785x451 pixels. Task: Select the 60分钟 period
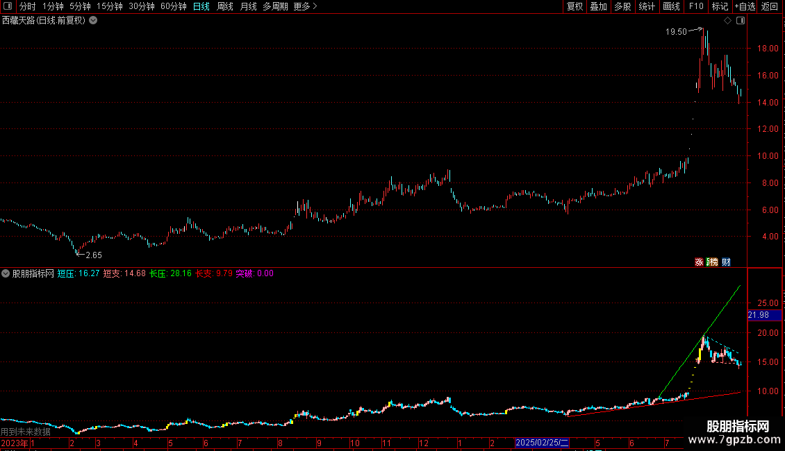click(x=173, y=6)
